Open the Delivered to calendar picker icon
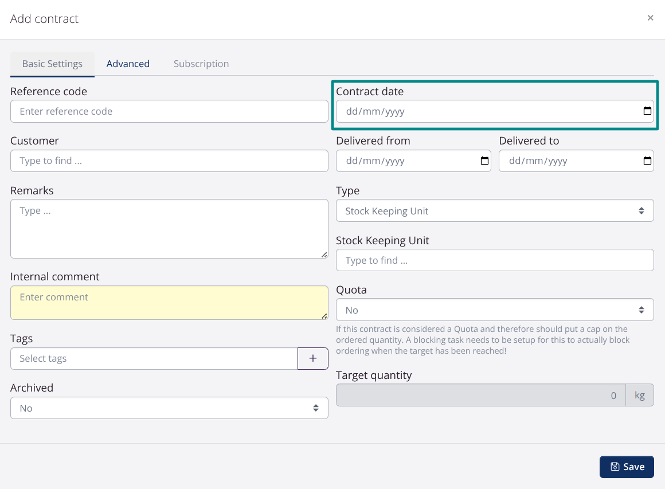Screen dimensions: 665x489 coord(647,161)
